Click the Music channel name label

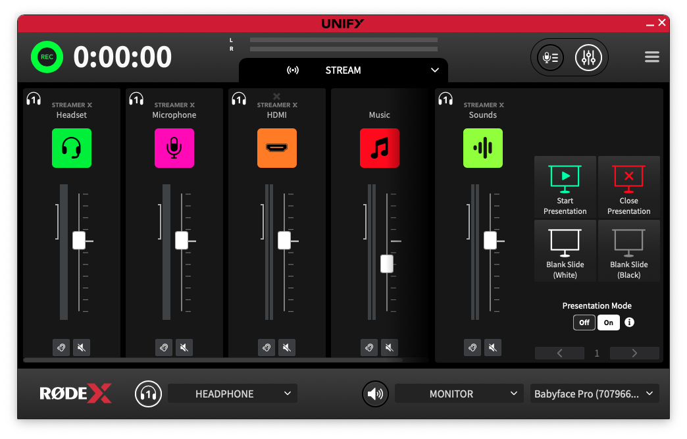pyautogui.click(x=380, y=115)
